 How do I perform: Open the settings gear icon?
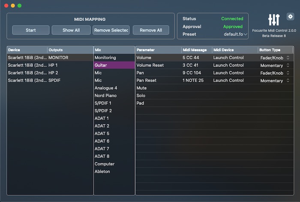290,17
